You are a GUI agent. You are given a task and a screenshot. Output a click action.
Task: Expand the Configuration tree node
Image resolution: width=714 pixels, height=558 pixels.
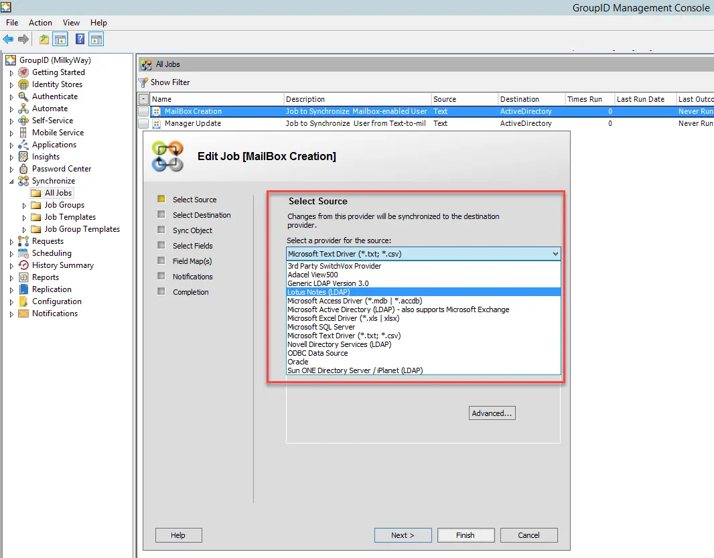(x=12, y=302)
